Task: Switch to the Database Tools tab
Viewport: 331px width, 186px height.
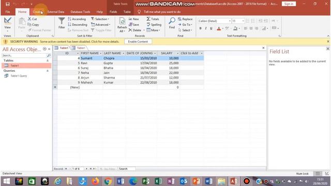Action: tap(80, 12)
